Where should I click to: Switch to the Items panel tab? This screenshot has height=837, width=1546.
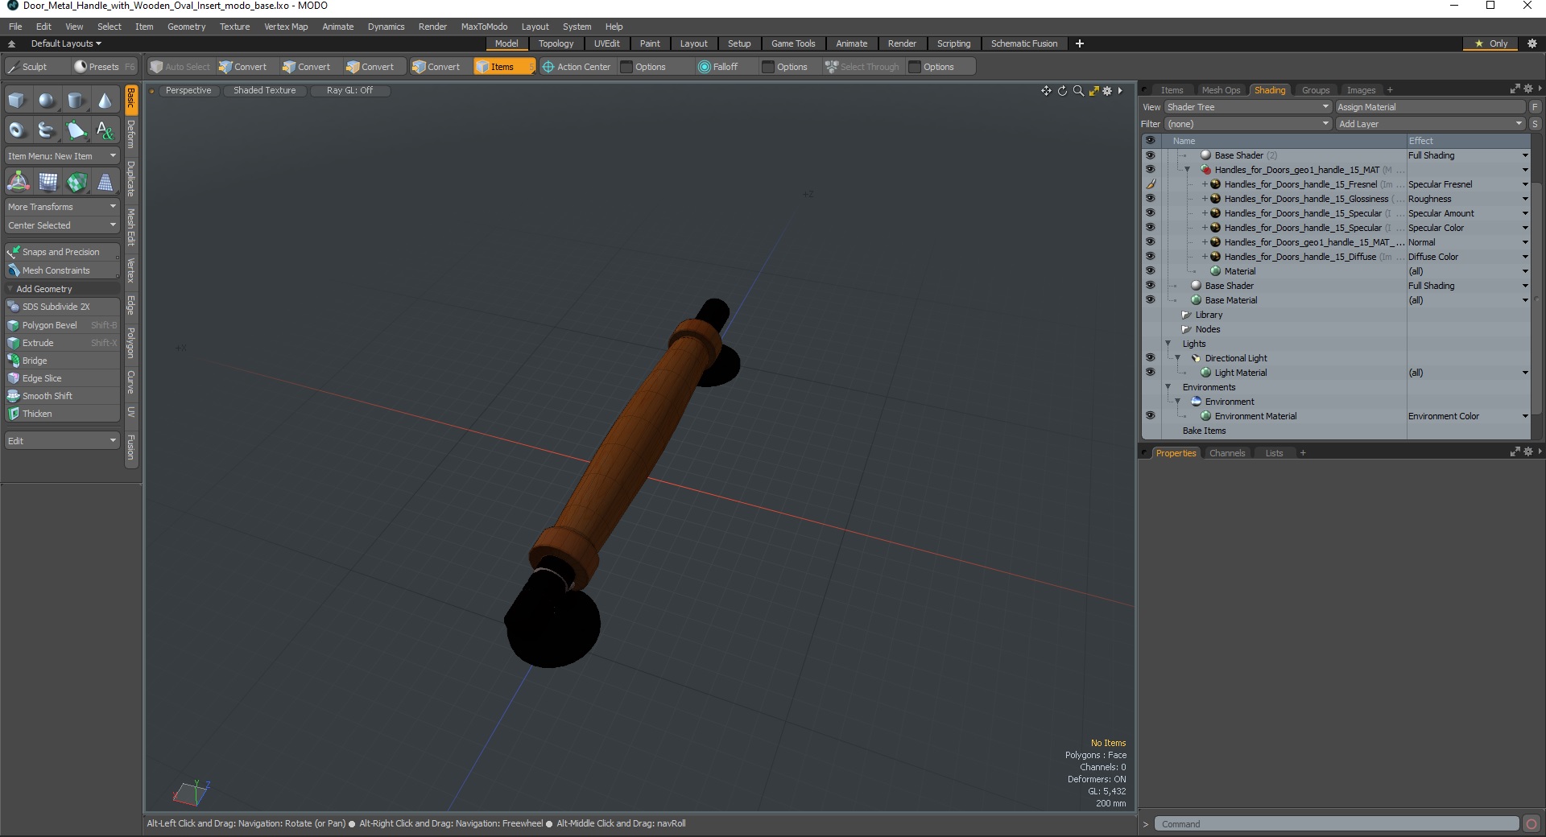pos(1172,90)
